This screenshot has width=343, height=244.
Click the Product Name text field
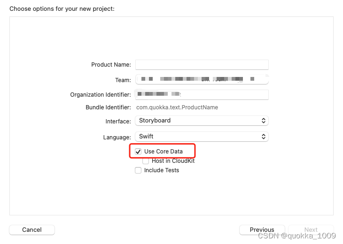(202, 65)
